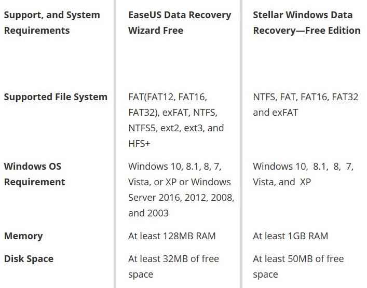Select the "Memory" row label

(x=23, y=236)
